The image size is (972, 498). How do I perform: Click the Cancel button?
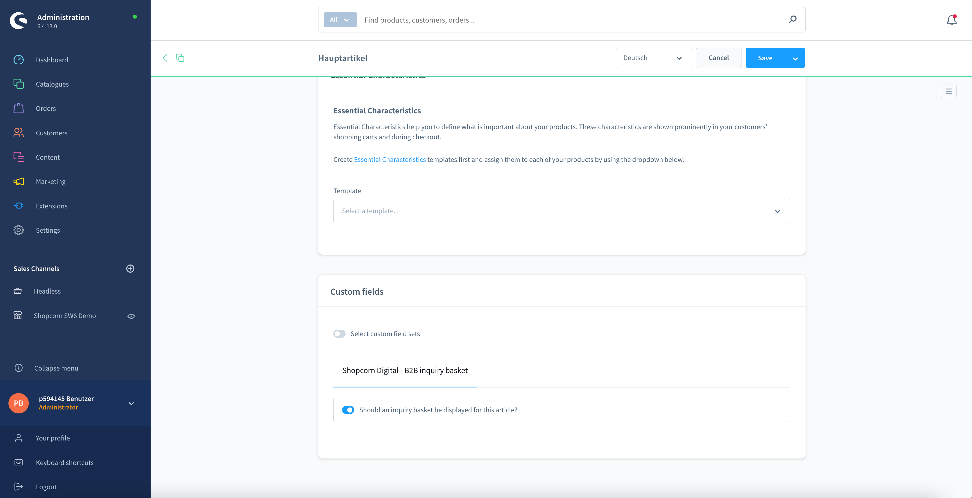click(x=718, y=58)
